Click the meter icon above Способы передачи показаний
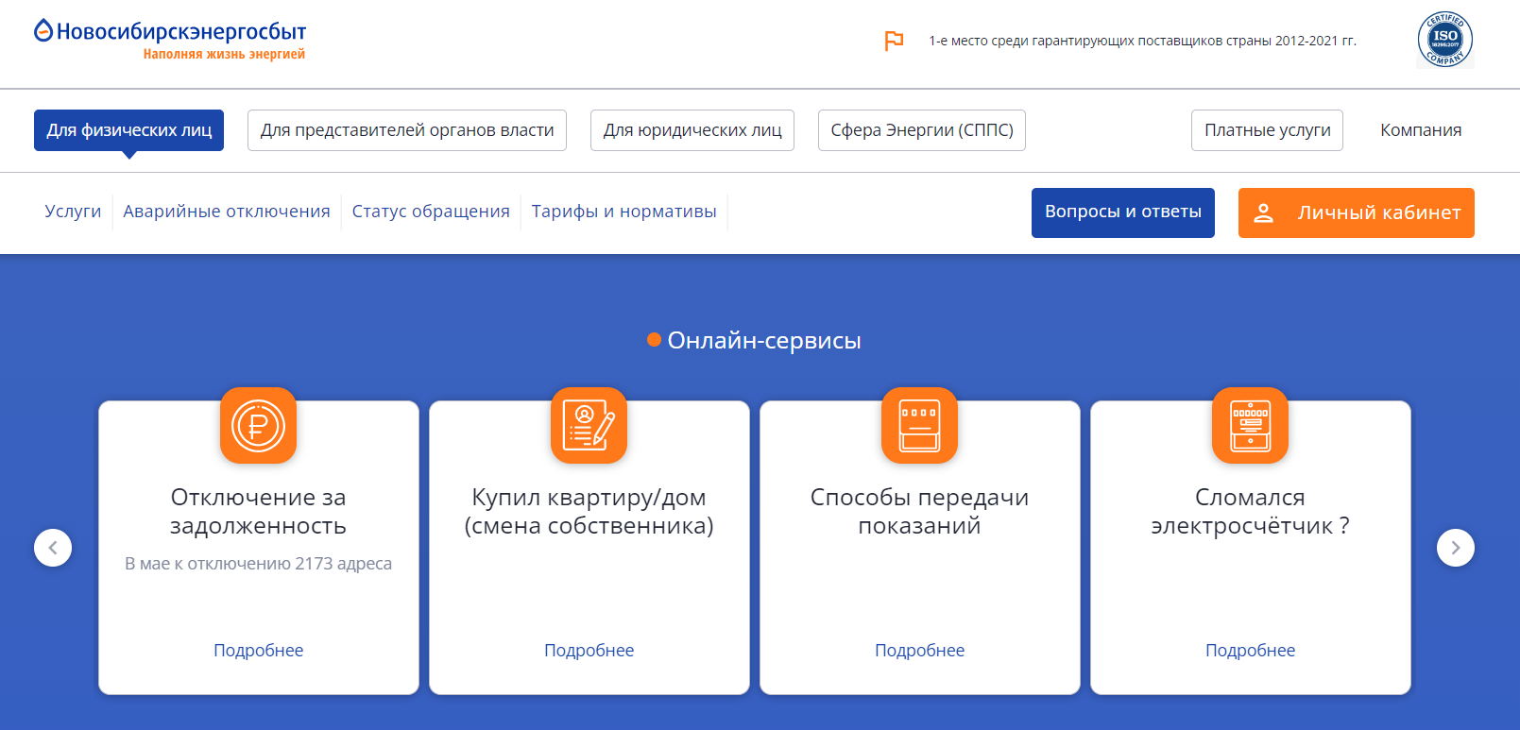 pyautogui.click(x=919, y=425)
